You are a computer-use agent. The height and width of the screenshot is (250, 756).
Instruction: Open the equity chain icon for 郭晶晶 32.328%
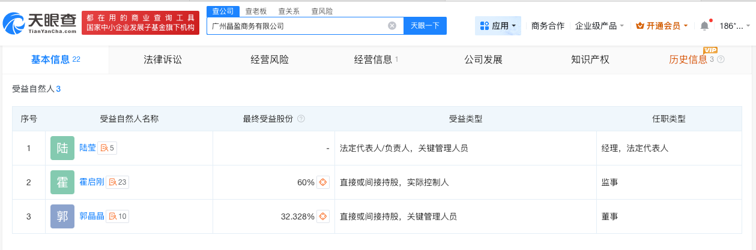pyautogui.click(x=324, y=216)
